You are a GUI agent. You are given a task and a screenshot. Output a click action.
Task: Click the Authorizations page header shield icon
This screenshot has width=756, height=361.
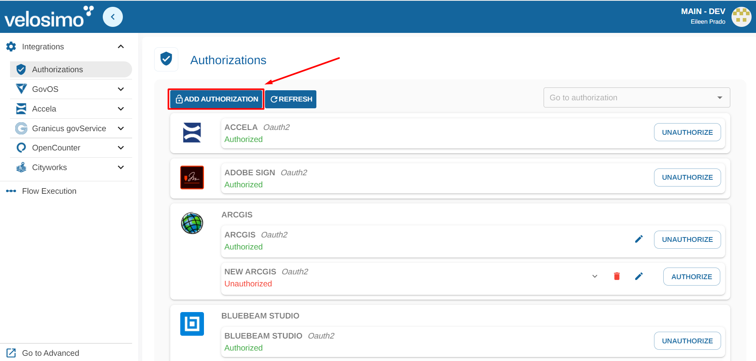pyautogui.click(x=166, y=59)
